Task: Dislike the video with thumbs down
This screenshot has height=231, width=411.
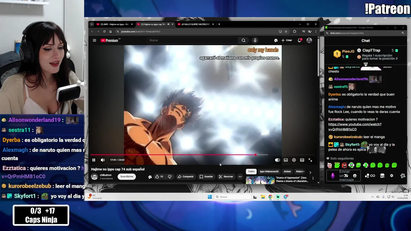Action: [170, 176]
